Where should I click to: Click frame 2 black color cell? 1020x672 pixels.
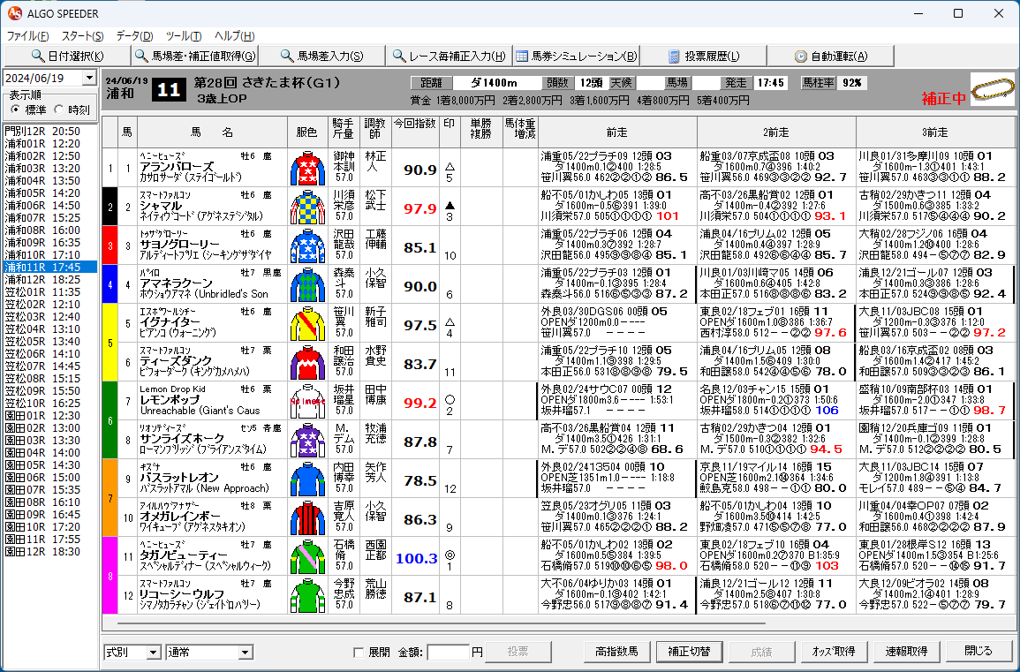click(x=110, y=207)
